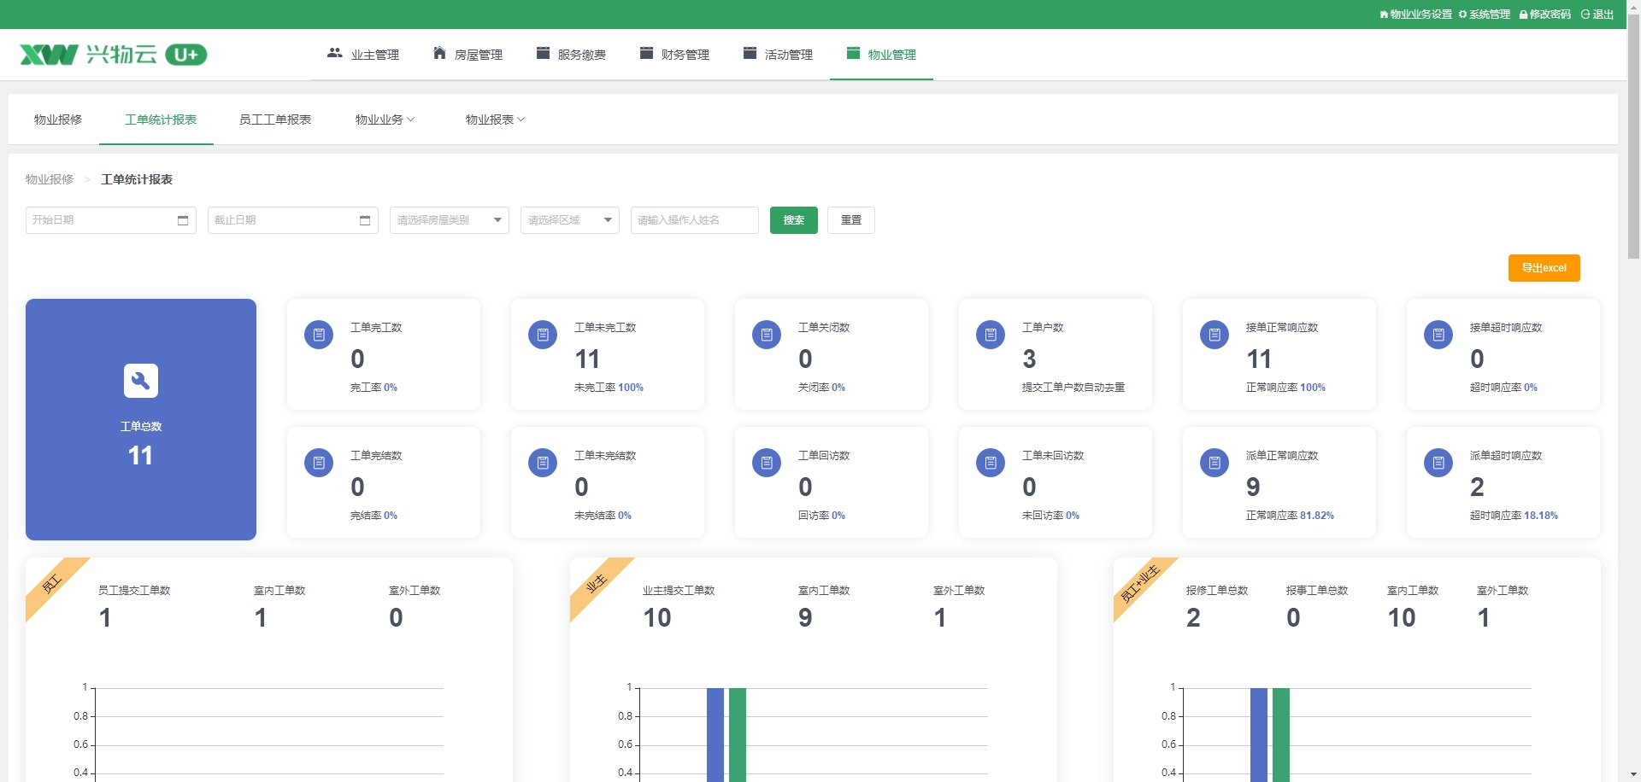The height and width of the screenshot is (782, 1641).
Task: Click the scrollbar down arrow
Action: point(1633,774)
